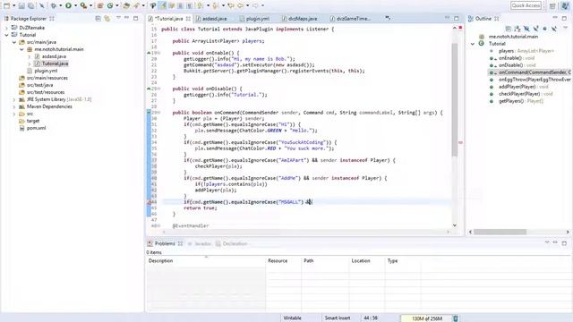Open the Run button dropdown arrow
Screen dimensions: 573x322
point(75,5)
